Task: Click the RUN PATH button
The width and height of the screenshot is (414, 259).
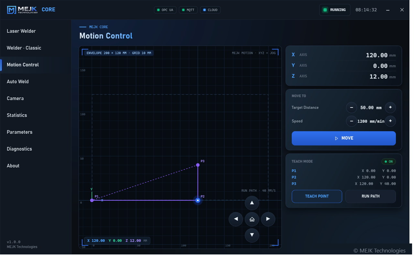Action: (371, 196)
